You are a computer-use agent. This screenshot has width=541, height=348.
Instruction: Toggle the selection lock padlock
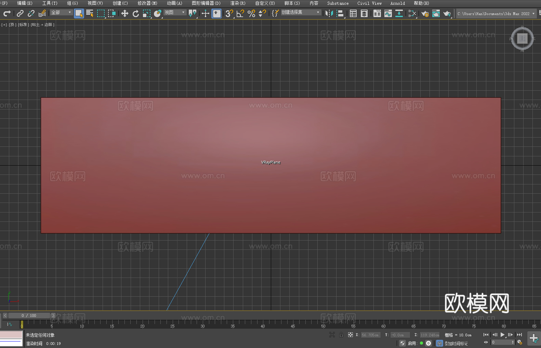pyautogui.click(x=341, y=335)
